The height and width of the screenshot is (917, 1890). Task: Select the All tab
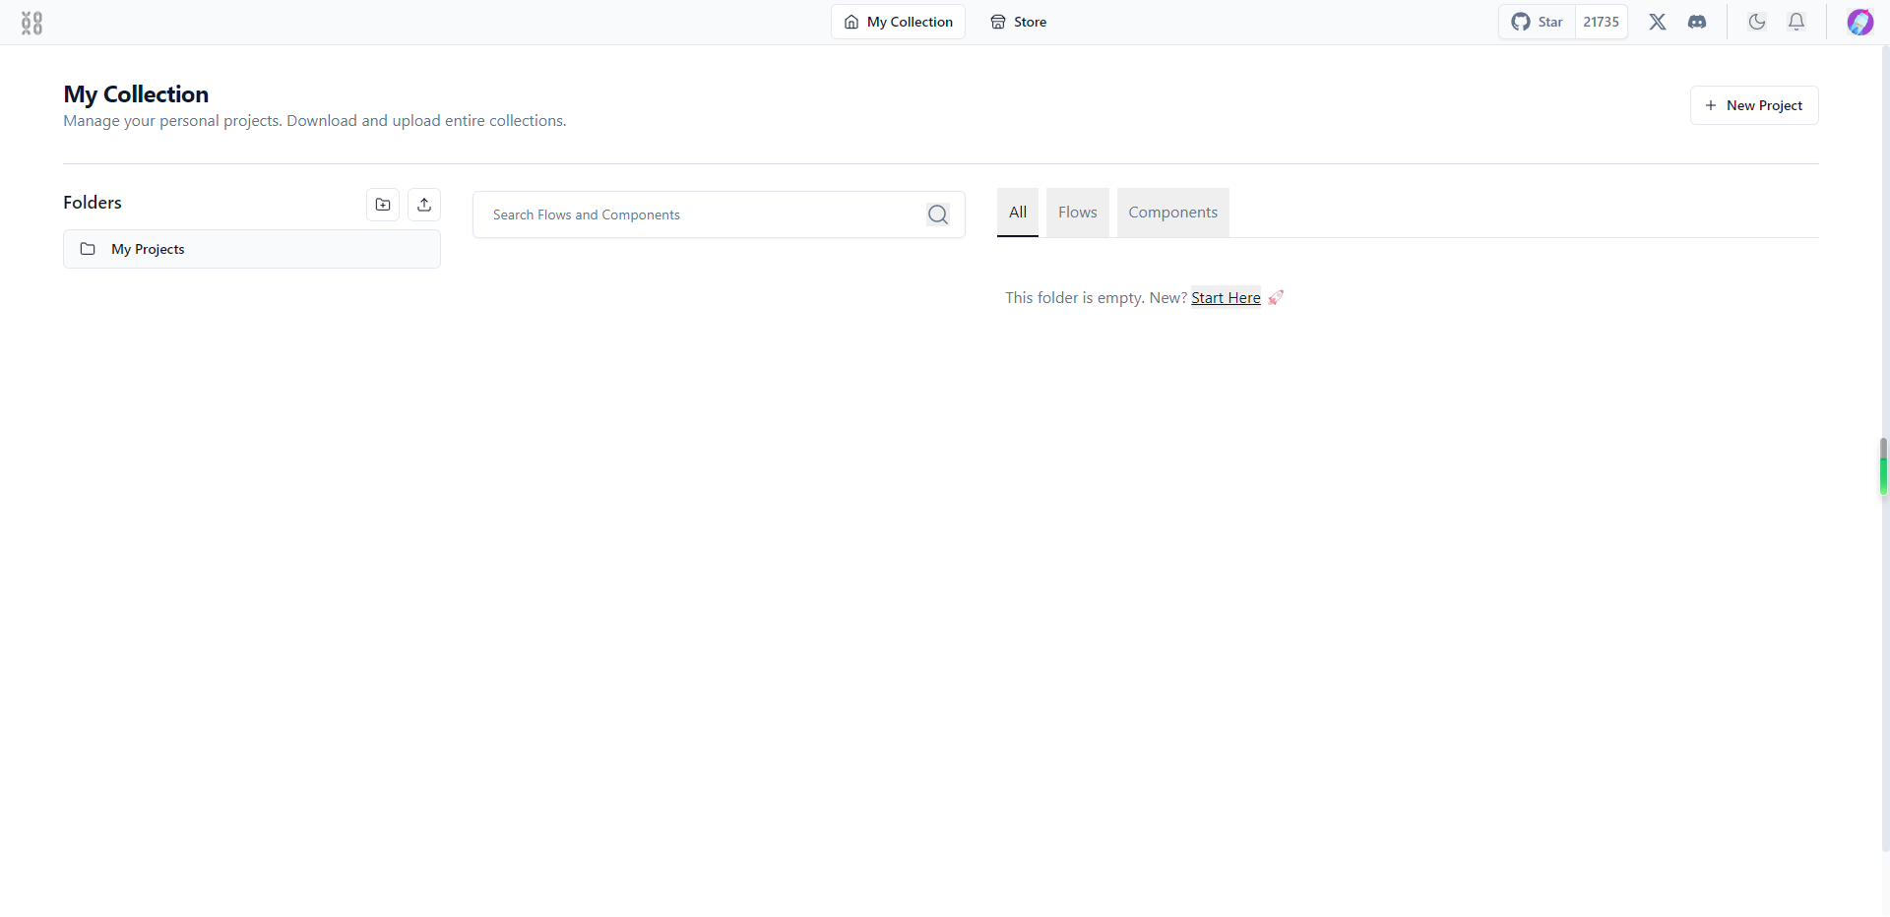(1018, 213)
